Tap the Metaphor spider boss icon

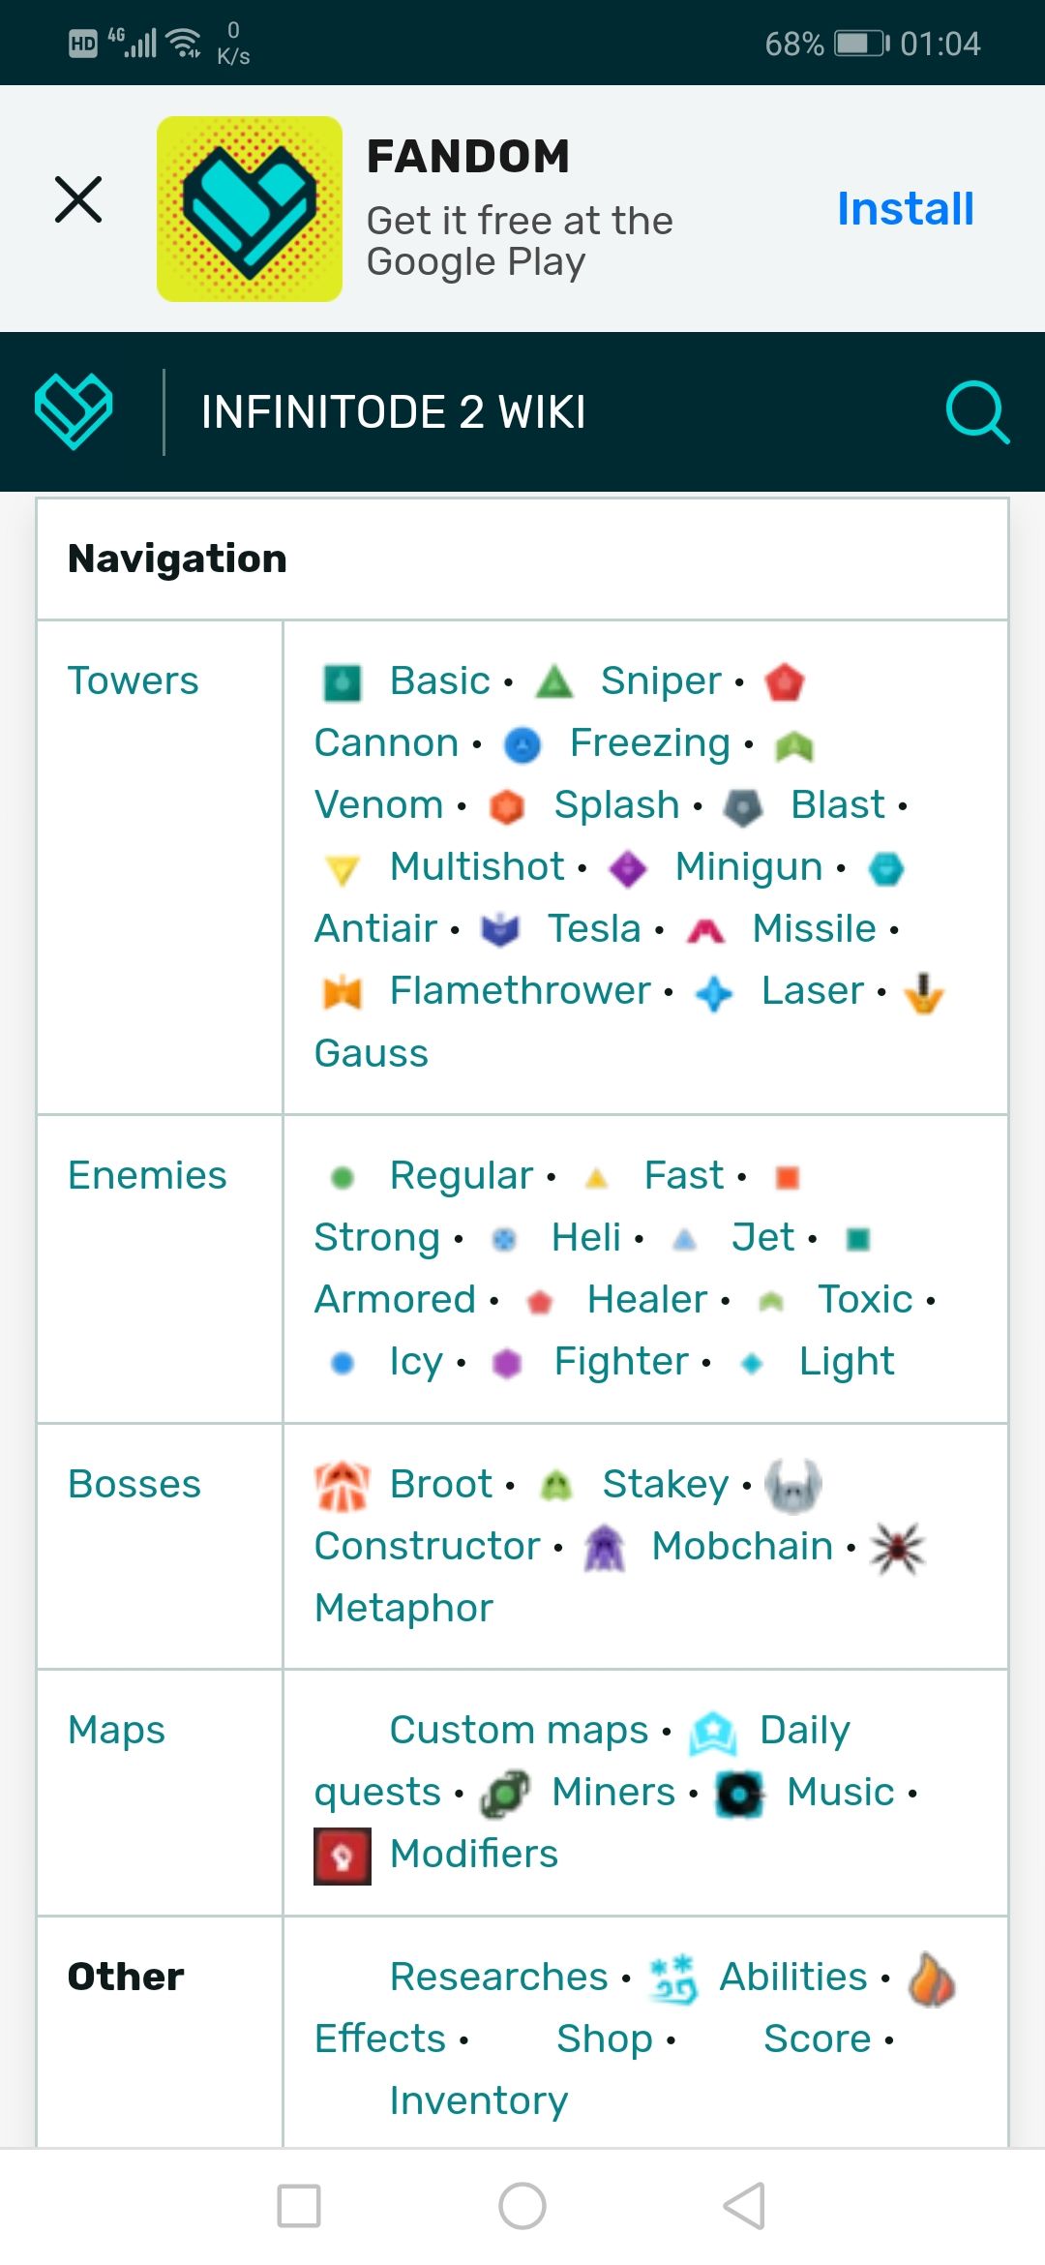[898, 1548]
